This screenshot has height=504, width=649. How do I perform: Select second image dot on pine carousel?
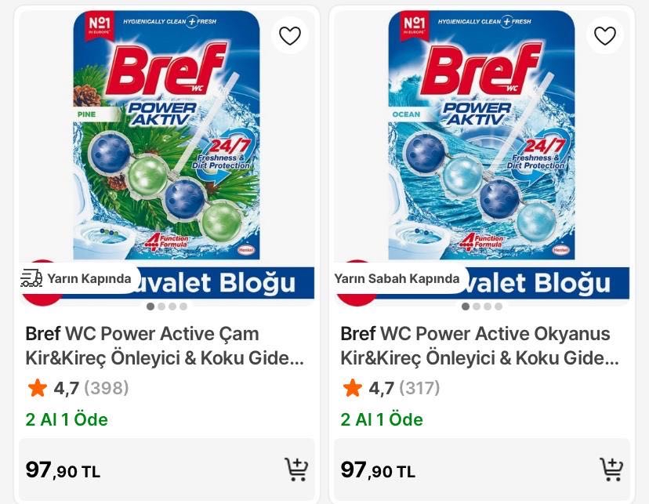click(x=161, y=306)
